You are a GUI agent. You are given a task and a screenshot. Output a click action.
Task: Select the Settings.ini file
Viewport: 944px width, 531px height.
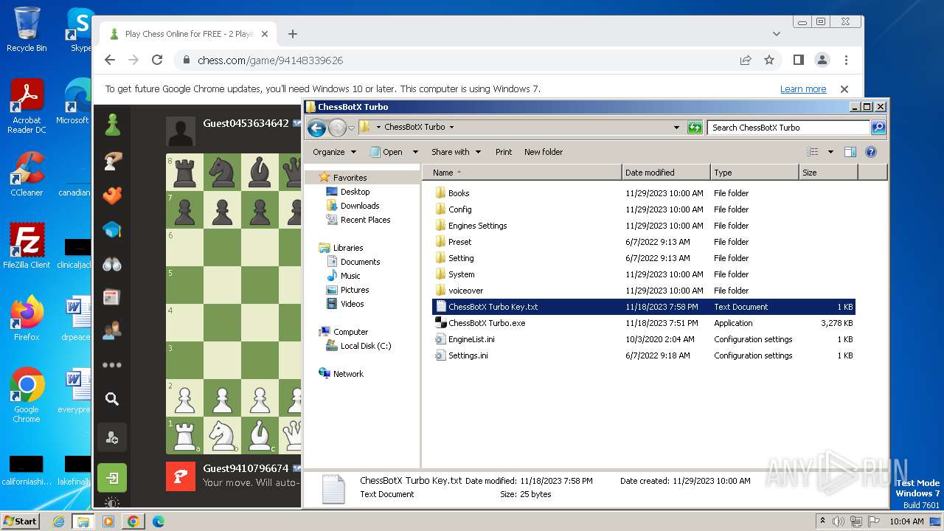643,355
